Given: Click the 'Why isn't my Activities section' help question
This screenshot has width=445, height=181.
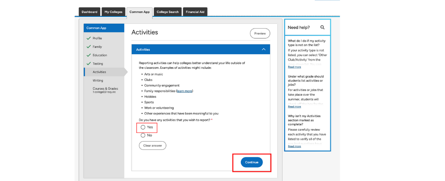Looking at the screenshot, I should click(305, 120).
